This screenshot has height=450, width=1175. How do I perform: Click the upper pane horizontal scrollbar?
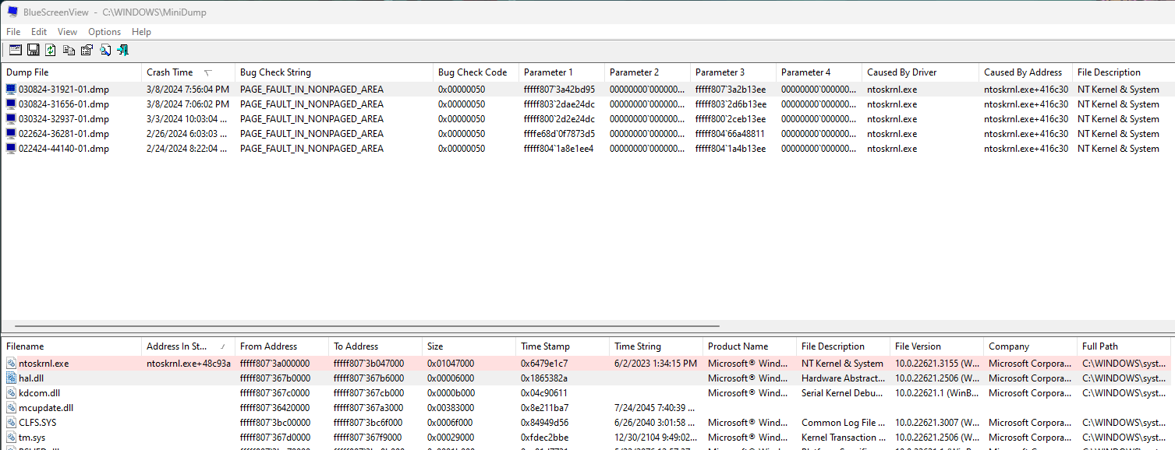coord(366,327)
